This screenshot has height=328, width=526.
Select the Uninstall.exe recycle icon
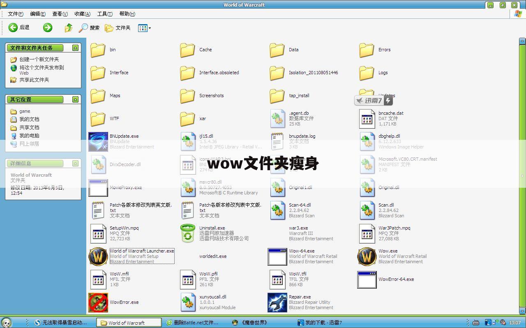tap(188, 233)
